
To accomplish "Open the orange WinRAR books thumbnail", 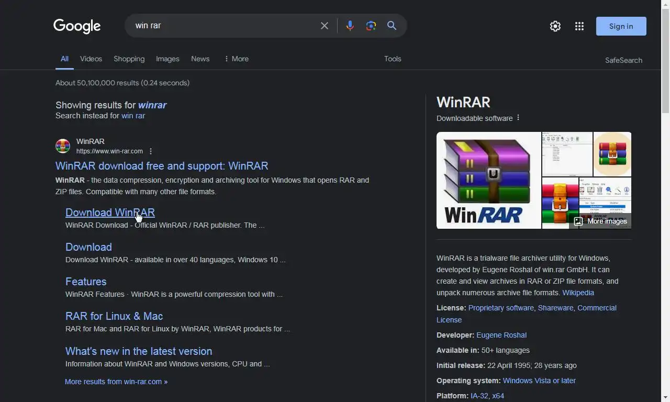I will tap(560, 203).
